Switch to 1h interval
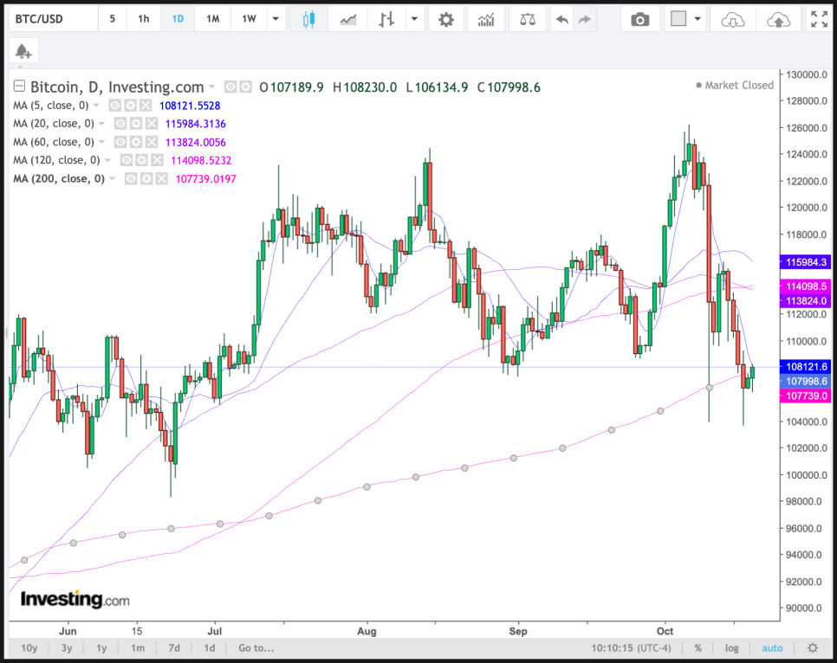 tap(144, 19)
